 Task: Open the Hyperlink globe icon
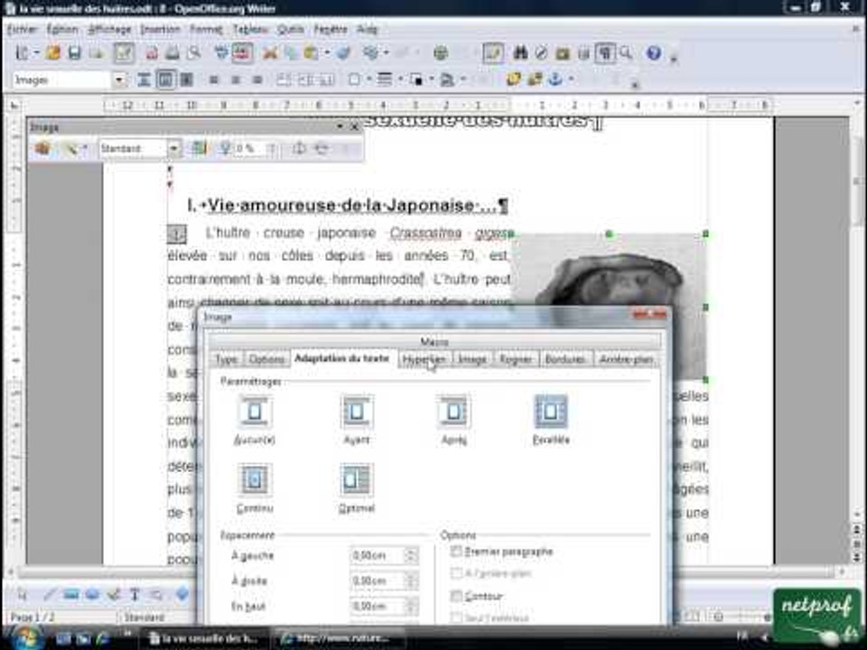pyautogui.click(x=441, y=53)
